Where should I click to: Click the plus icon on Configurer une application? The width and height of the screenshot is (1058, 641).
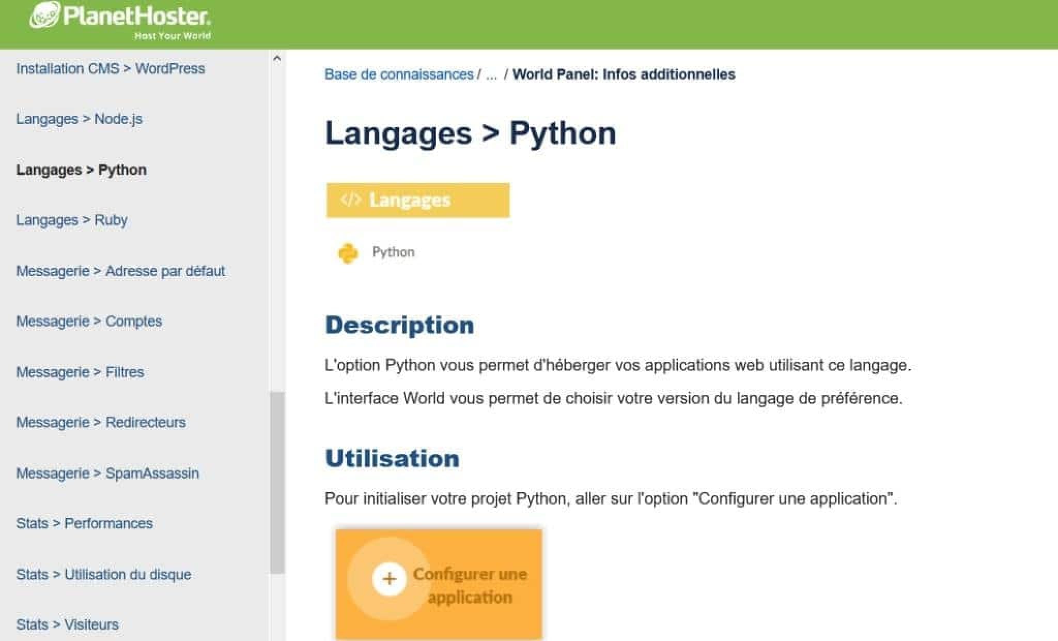[x=389, y=580]
